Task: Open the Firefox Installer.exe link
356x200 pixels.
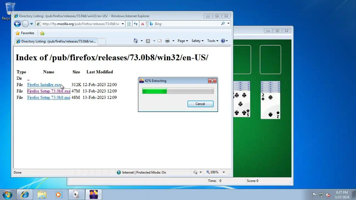Action: (44, 85)
